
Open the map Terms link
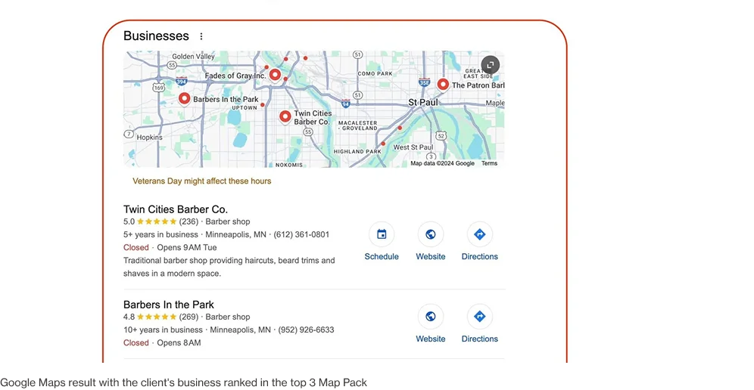490,163
